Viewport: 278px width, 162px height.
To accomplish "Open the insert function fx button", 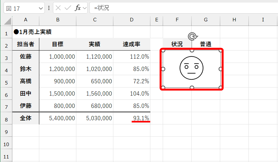I will click(78, 8).
